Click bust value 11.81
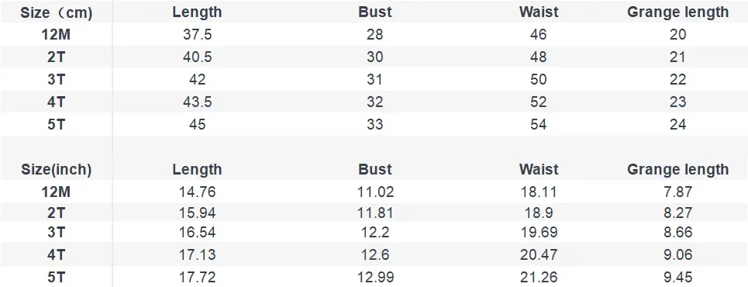This screenshot has width=748, height=287. [375, 213]
